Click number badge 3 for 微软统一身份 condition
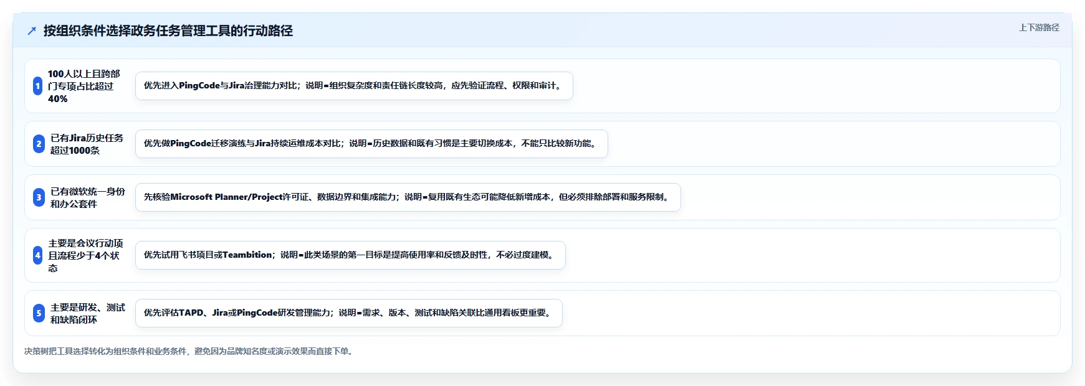This screenshot has height=386, width=1085. click(39, 197)
